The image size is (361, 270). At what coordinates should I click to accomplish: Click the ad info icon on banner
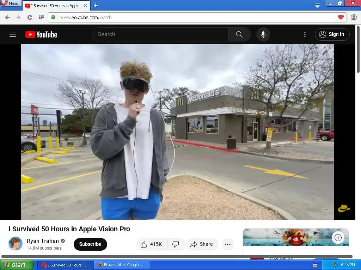[x=338, y=237]
